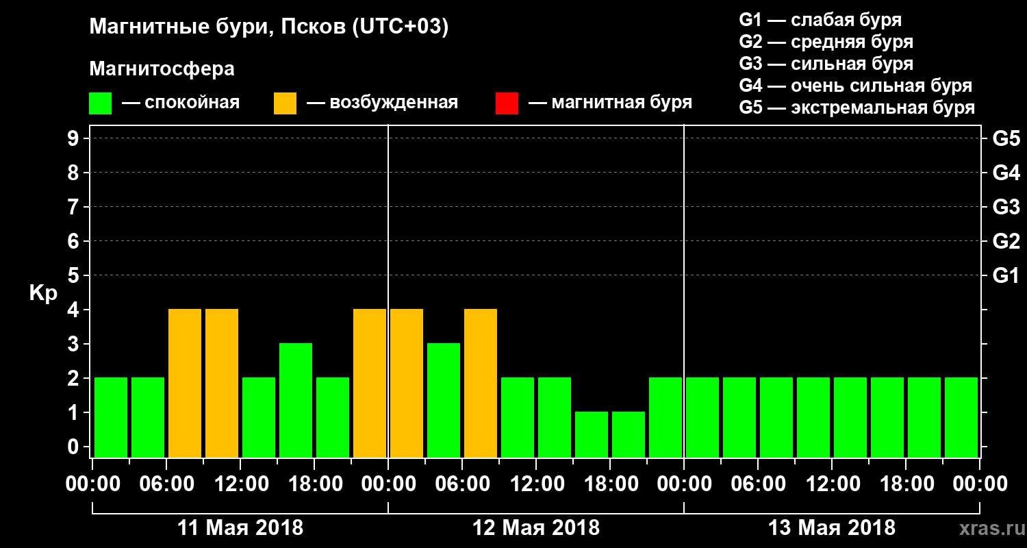Screen dimensions: 1027x548
Task: Click the 'G4' label on the right axis
Action: pos(1006,173)
